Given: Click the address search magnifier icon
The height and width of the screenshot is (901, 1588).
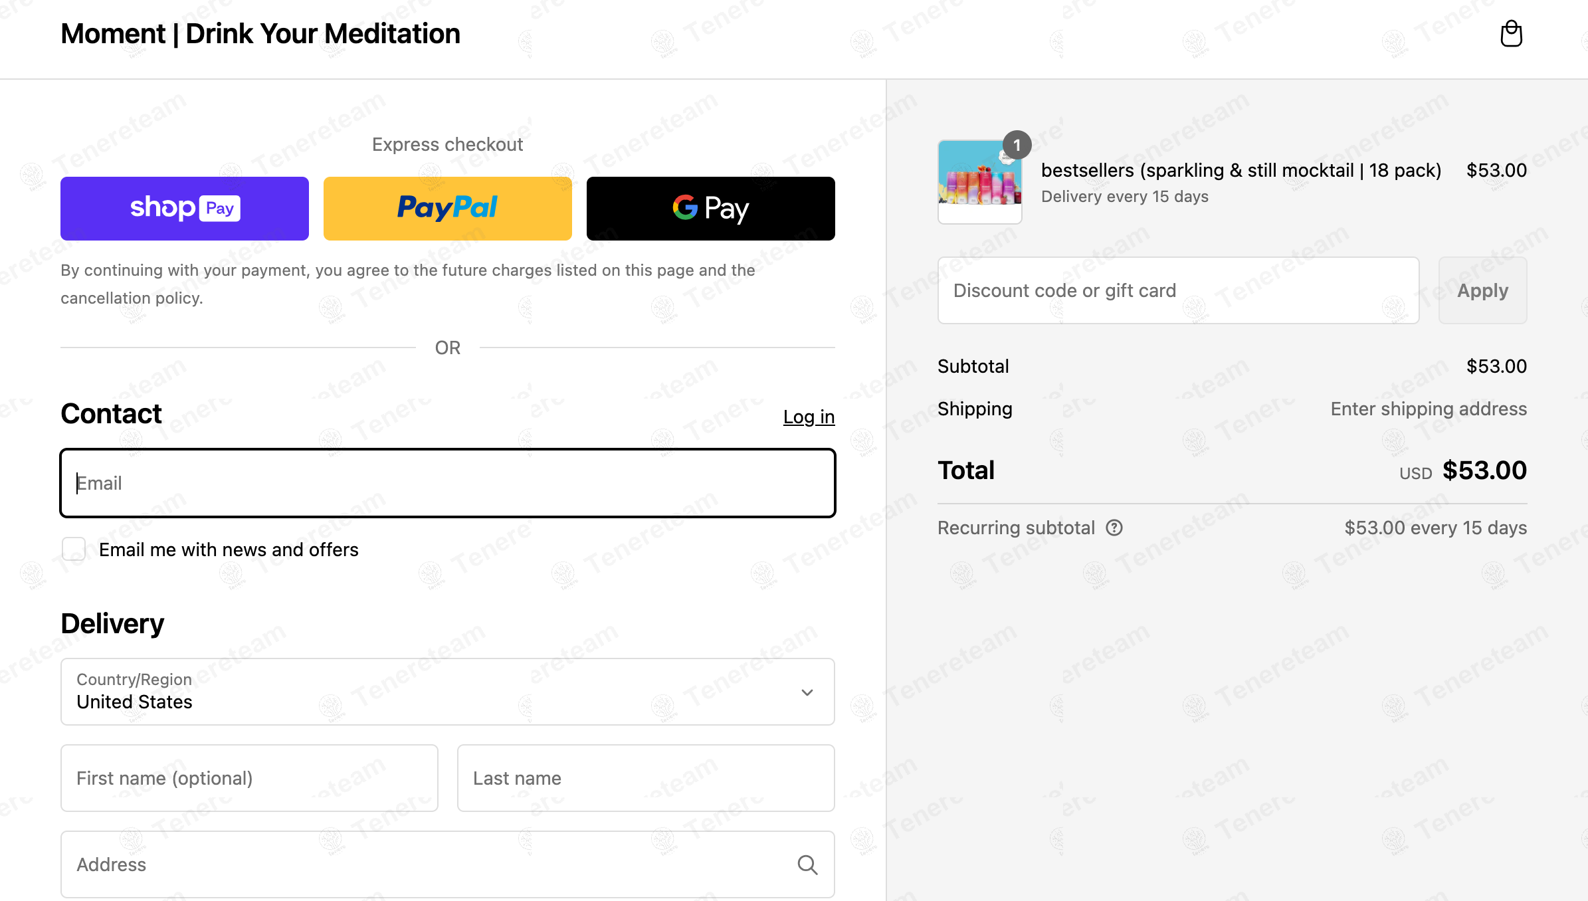Looking at the screenshot, I should point(807,864).
